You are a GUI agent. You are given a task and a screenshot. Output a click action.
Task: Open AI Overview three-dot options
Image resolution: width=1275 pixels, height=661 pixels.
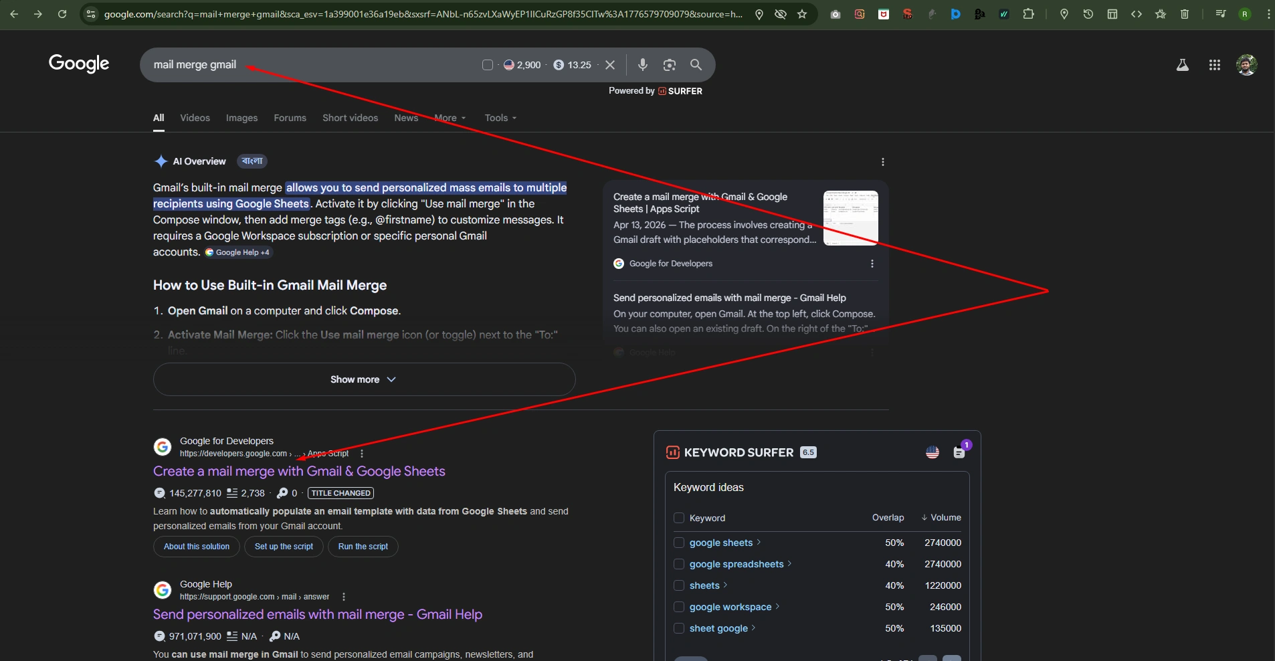pyautogui.click(x=883, y=162)
